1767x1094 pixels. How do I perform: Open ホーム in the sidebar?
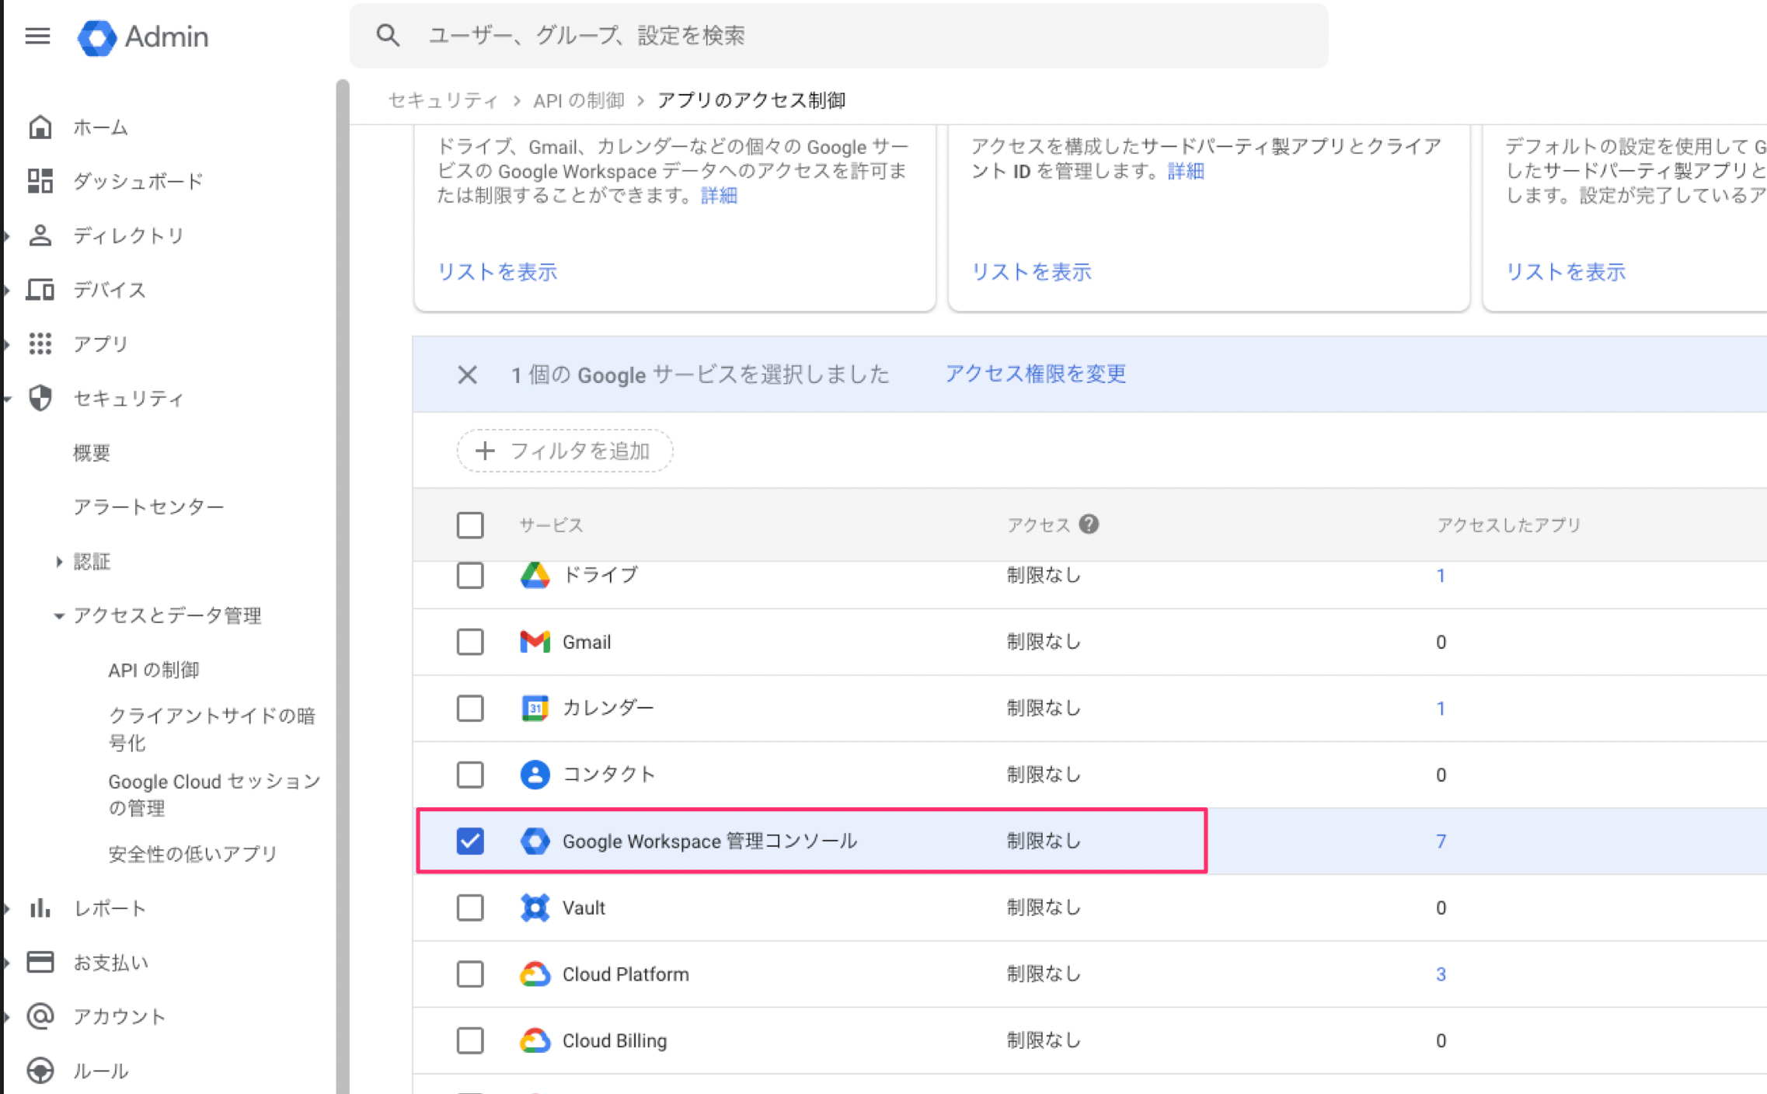(x=100, y=127)
